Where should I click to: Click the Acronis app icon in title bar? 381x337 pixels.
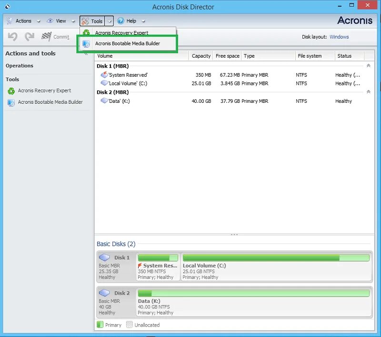coord(7,7)
